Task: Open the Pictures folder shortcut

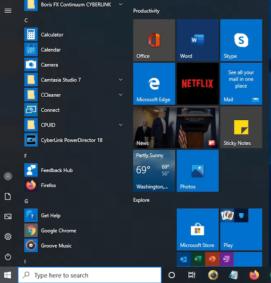Action: 8,216
